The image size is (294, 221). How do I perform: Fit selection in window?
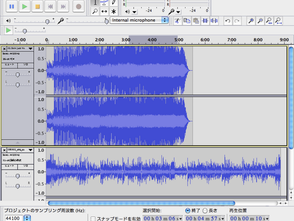[x=269, y=20]
